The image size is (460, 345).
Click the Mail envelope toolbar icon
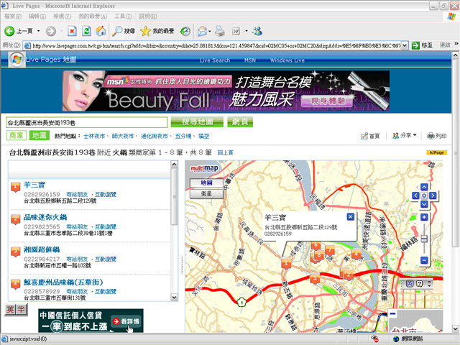click(x=202, y=31)
